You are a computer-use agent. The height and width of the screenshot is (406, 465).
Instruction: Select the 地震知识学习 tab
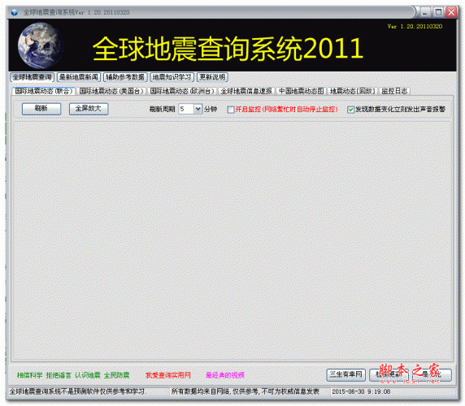(172, 77)
